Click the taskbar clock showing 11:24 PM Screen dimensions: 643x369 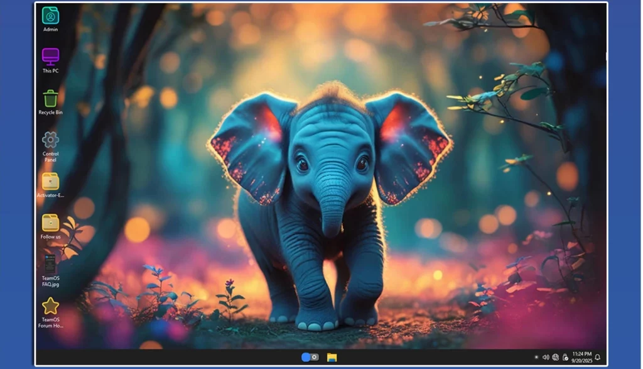coord(581,354)
